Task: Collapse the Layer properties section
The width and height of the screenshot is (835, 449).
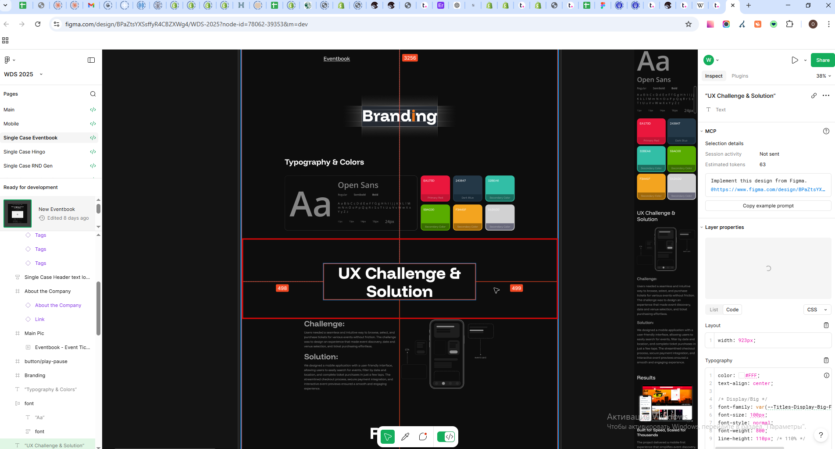Action: [702, 227]
